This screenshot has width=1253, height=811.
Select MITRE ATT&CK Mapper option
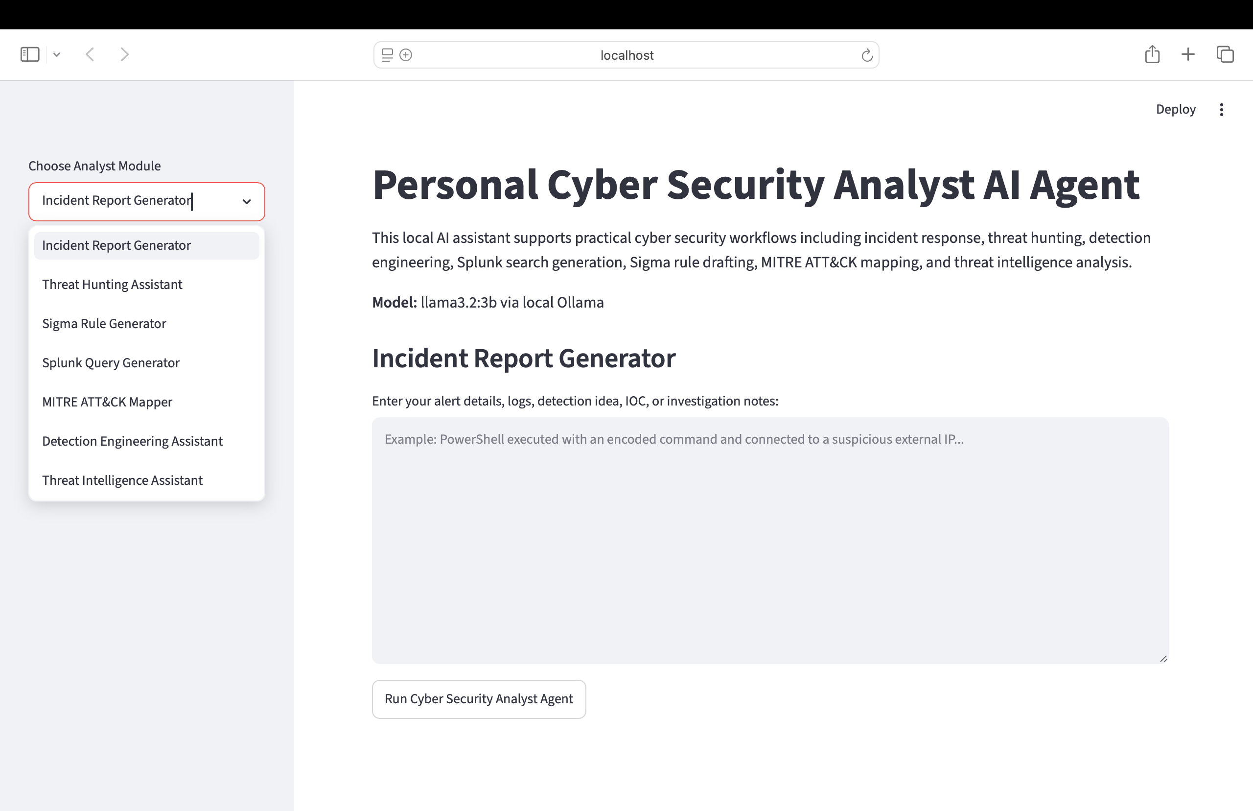pyautogui.click(x=147, y=402)
